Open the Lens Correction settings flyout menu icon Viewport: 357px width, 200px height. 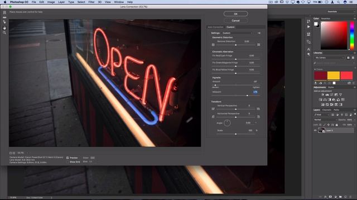(x=259, y=33)
